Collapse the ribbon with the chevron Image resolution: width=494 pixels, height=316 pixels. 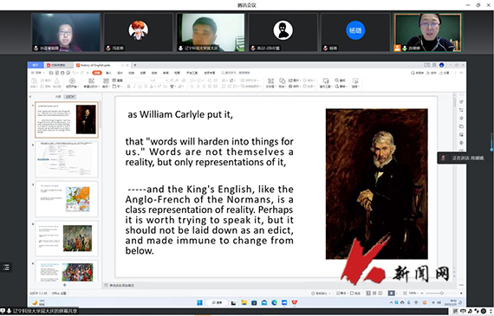(x=461, y=73)
